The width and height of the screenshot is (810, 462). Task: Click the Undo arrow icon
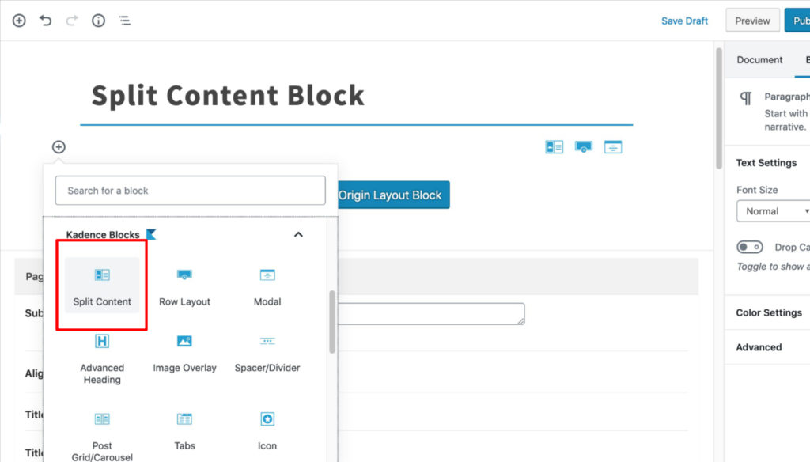tap(45, 21)
